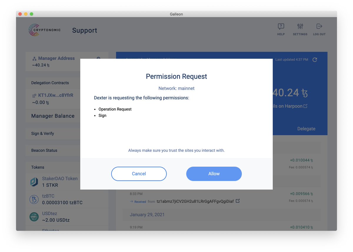Click address tz1abmz7jiCV2GH2u81LRrGgAFFgvQgiDiaf

(195, 201)
